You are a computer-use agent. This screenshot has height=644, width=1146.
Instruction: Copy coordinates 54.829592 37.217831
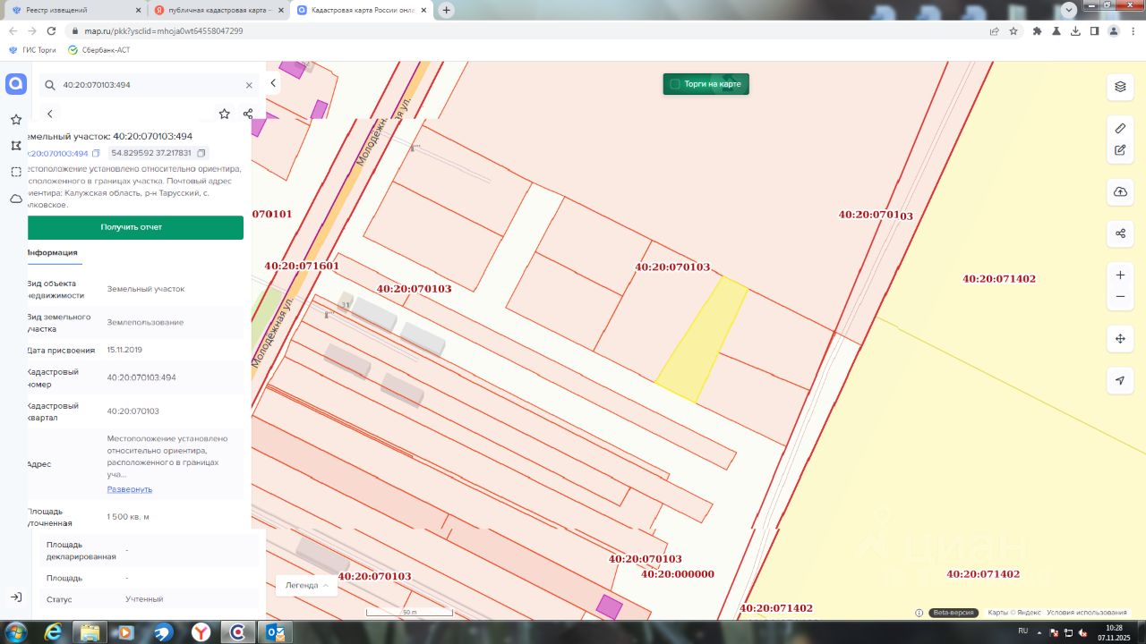tap(201, 153)
